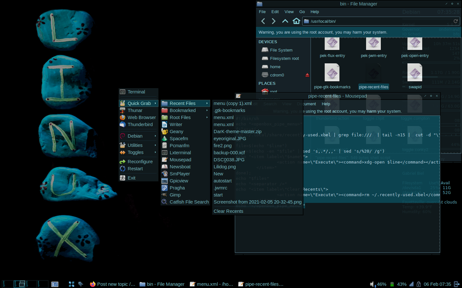Switch to bin - File Manager taskbar button

[162, 284]
